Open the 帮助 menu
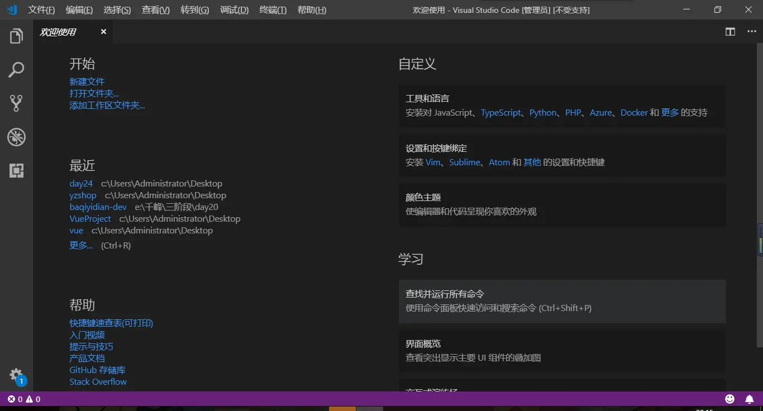Image resolution: width=763 pixels, height=411 pixels. (x=311, y=9)
